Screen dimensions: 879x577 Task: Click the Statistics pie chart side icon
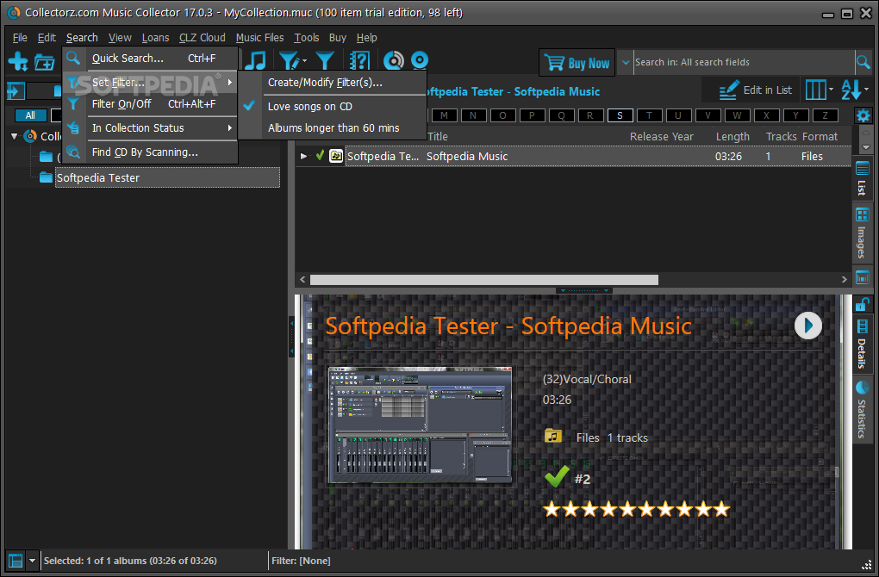(x=862, y=387)
